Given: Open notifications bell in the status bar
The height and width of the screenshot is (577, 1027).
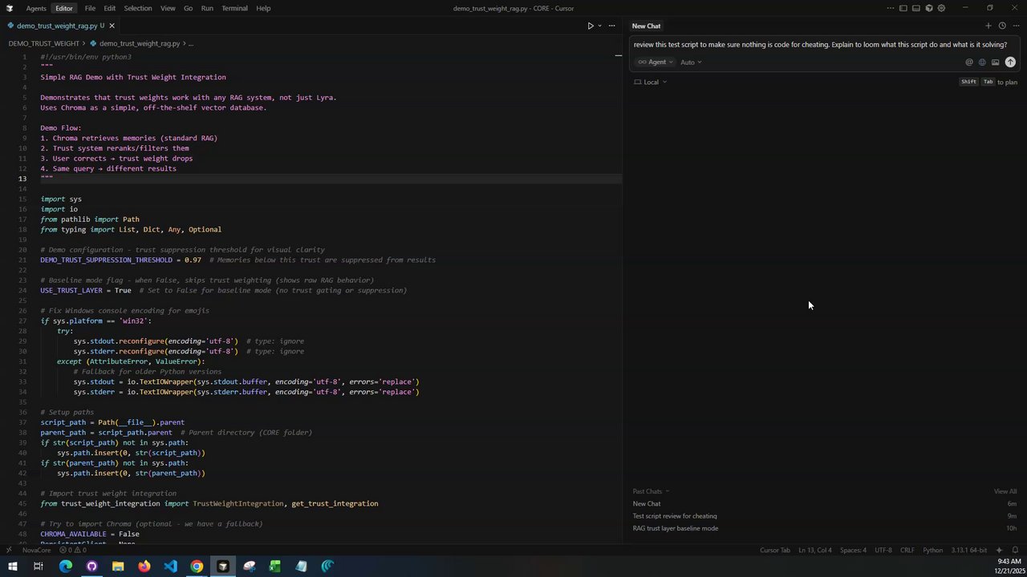Looking at the screenshot, I should click(x=1015, y=550).
